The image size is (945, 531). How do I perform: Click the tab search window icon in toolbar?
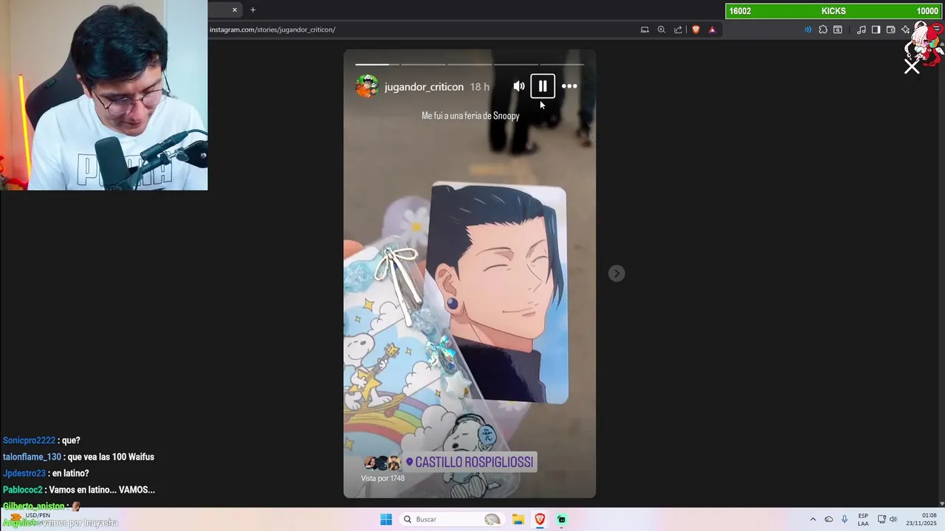[x=838, y=29]
